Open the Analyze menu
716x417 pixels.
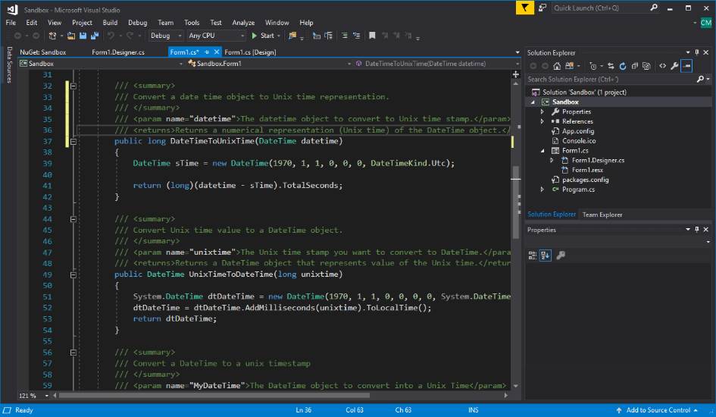pos(243,23)
